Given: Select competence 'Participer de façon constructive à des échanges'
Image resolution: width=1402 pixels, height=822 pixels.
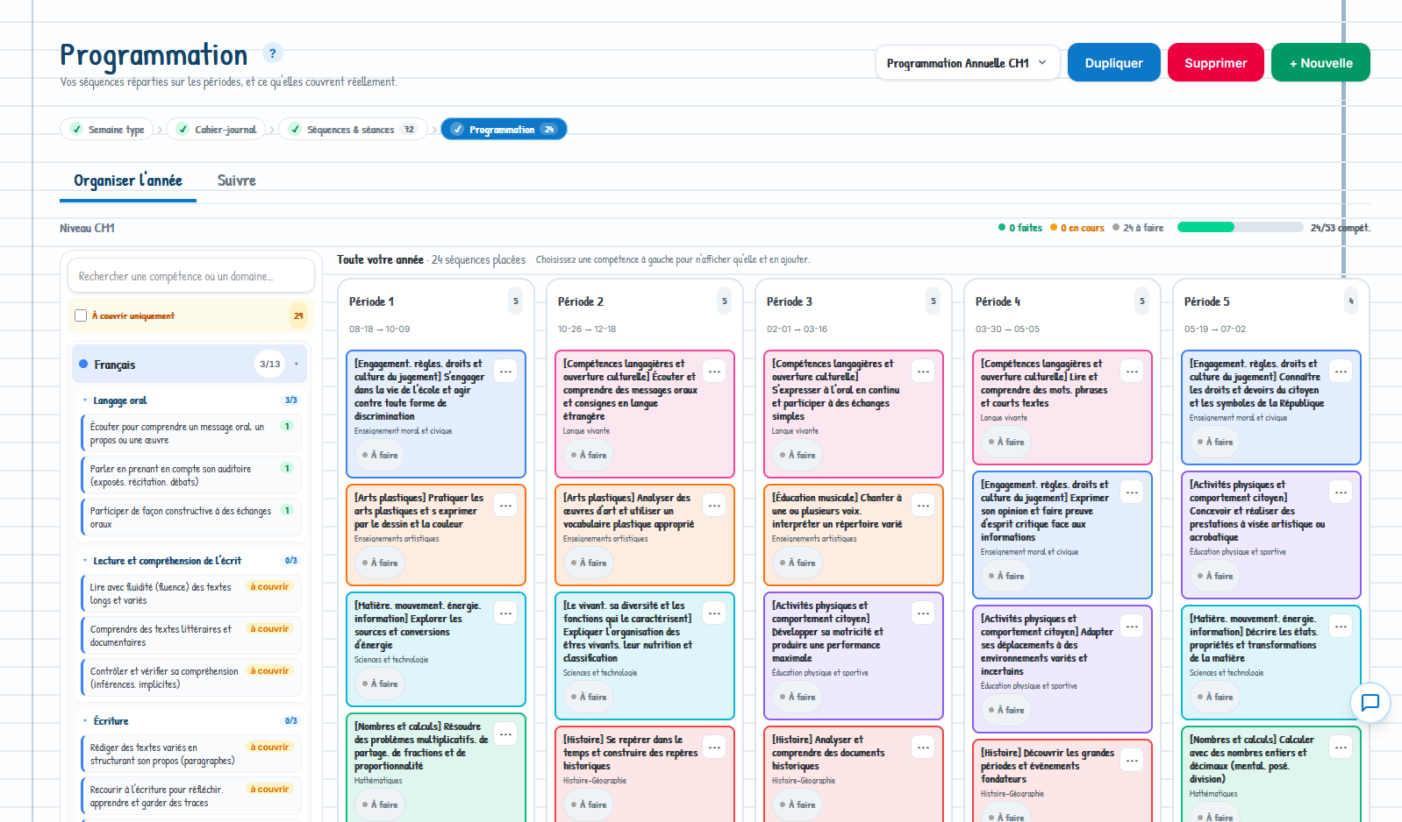Looking at the screenshot, I should 190,518.
